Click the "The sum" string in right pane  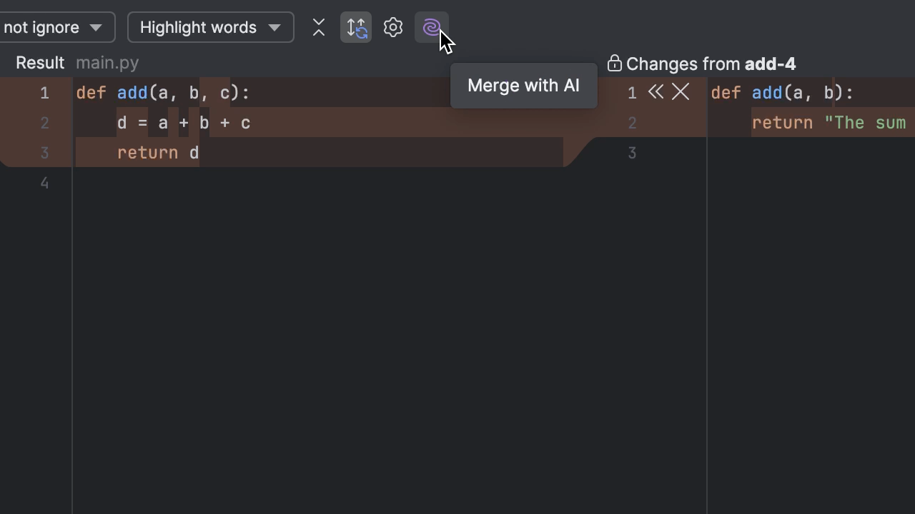pos(865,123)
